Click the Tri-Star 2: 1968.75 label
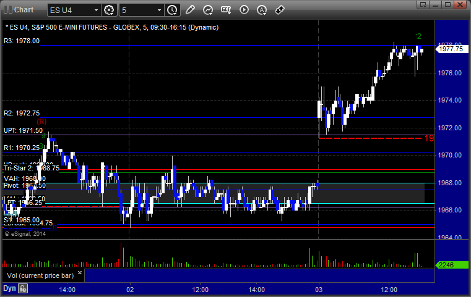The height and width of the screenshot is (297, 471). (x=32, y=168)
